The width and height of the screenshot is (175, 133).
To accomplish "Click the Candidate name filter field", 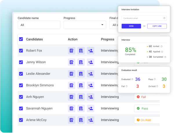I will pyautogui.click(x=39, y=25).
